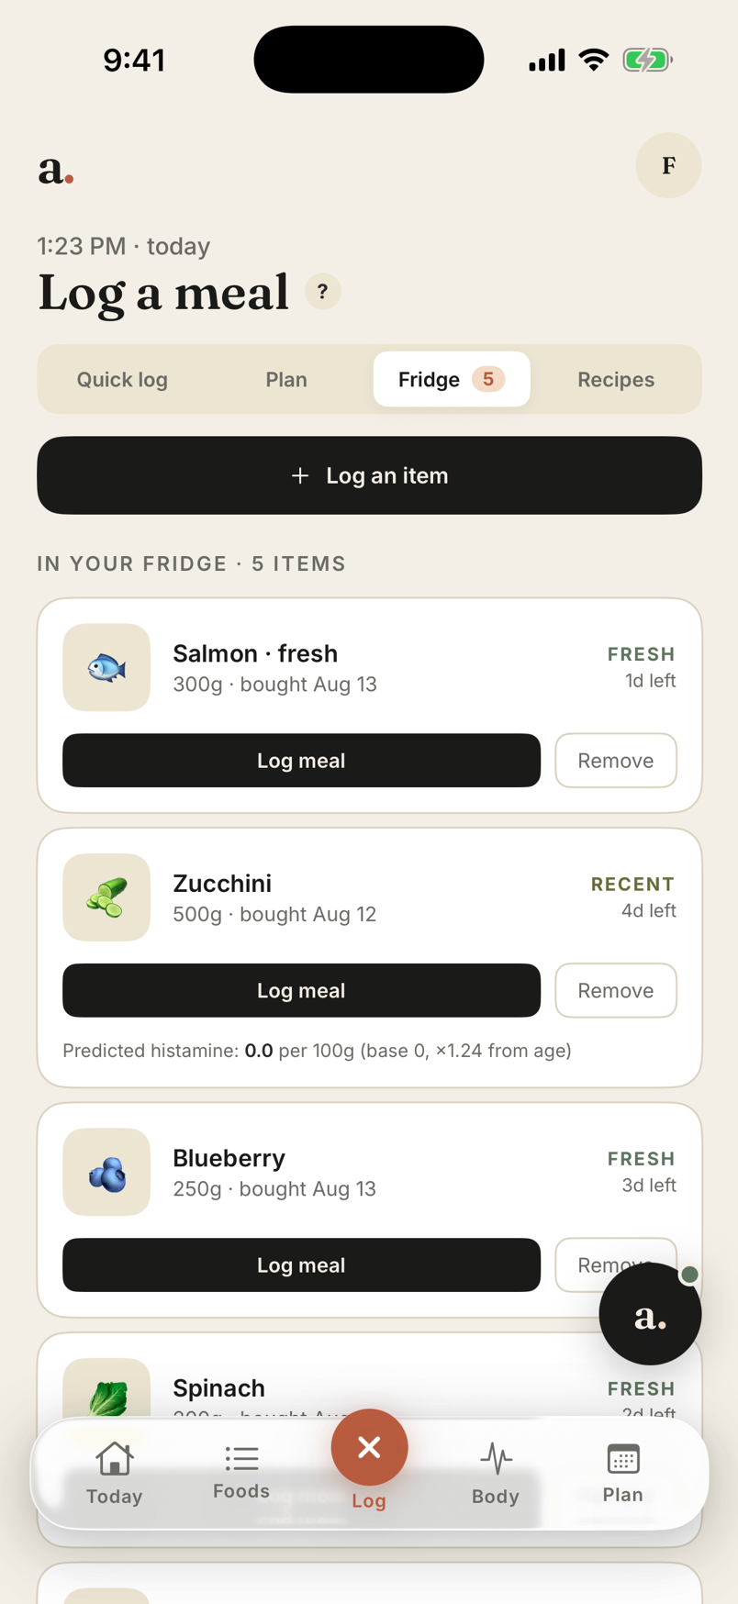Open Plan calendar in bottom navigation

(x=623, y=1473)
